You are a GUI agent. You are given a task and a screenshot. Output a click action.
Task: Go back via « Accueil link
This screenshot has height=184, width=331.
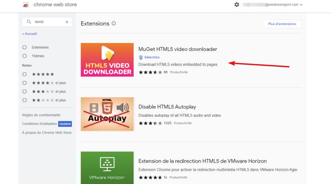pyautogui.click(x=29, y=34)
